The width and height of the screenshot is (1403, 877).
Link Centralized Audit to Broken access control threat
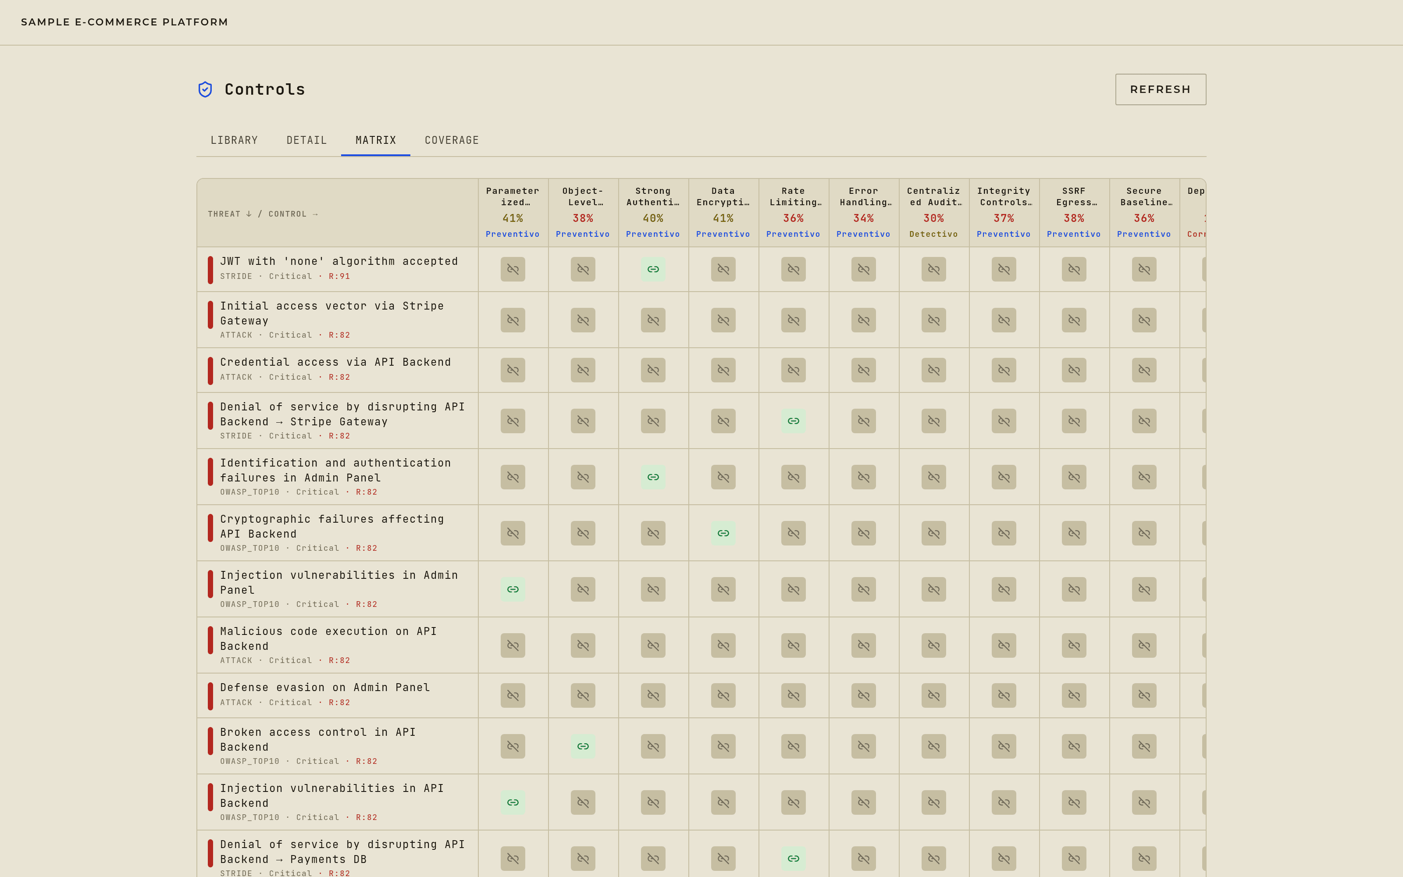933,746
